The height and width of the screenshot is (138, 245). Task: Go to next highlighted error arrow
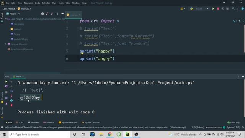[243, 21]
